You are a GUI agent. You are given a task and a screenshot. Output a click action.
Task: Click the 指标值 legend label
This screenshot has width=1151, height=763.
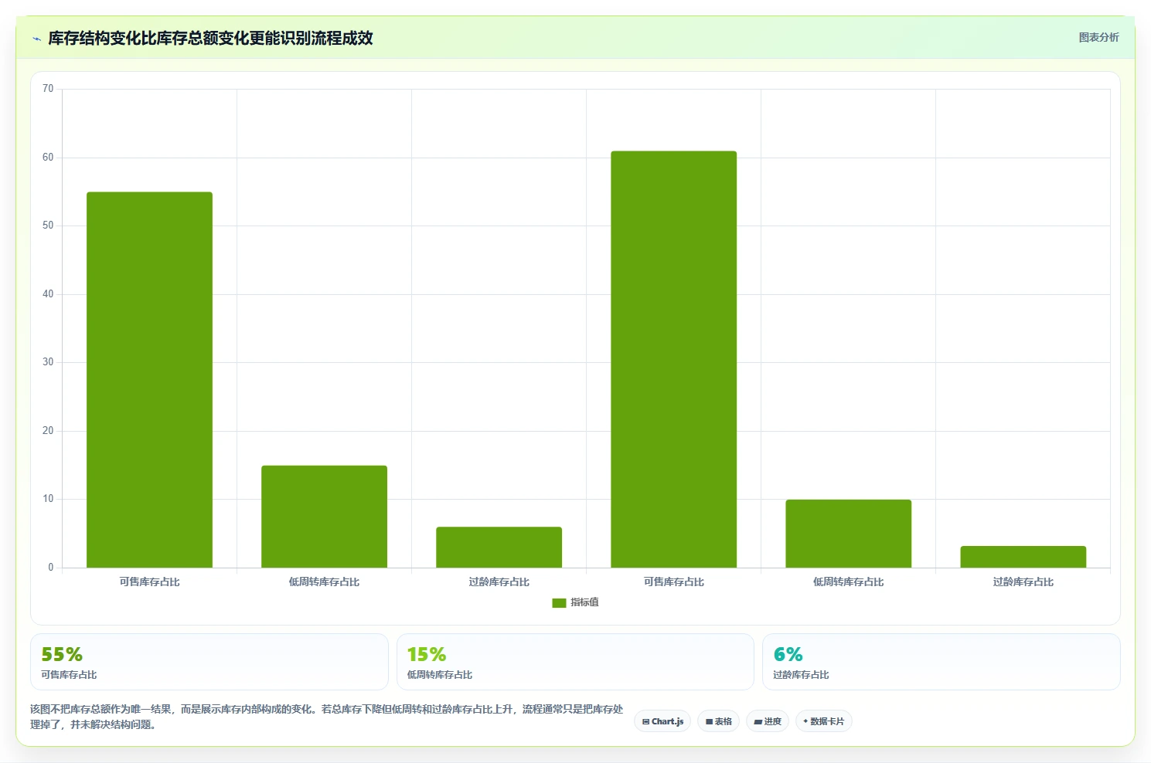(x=584, y=602)
